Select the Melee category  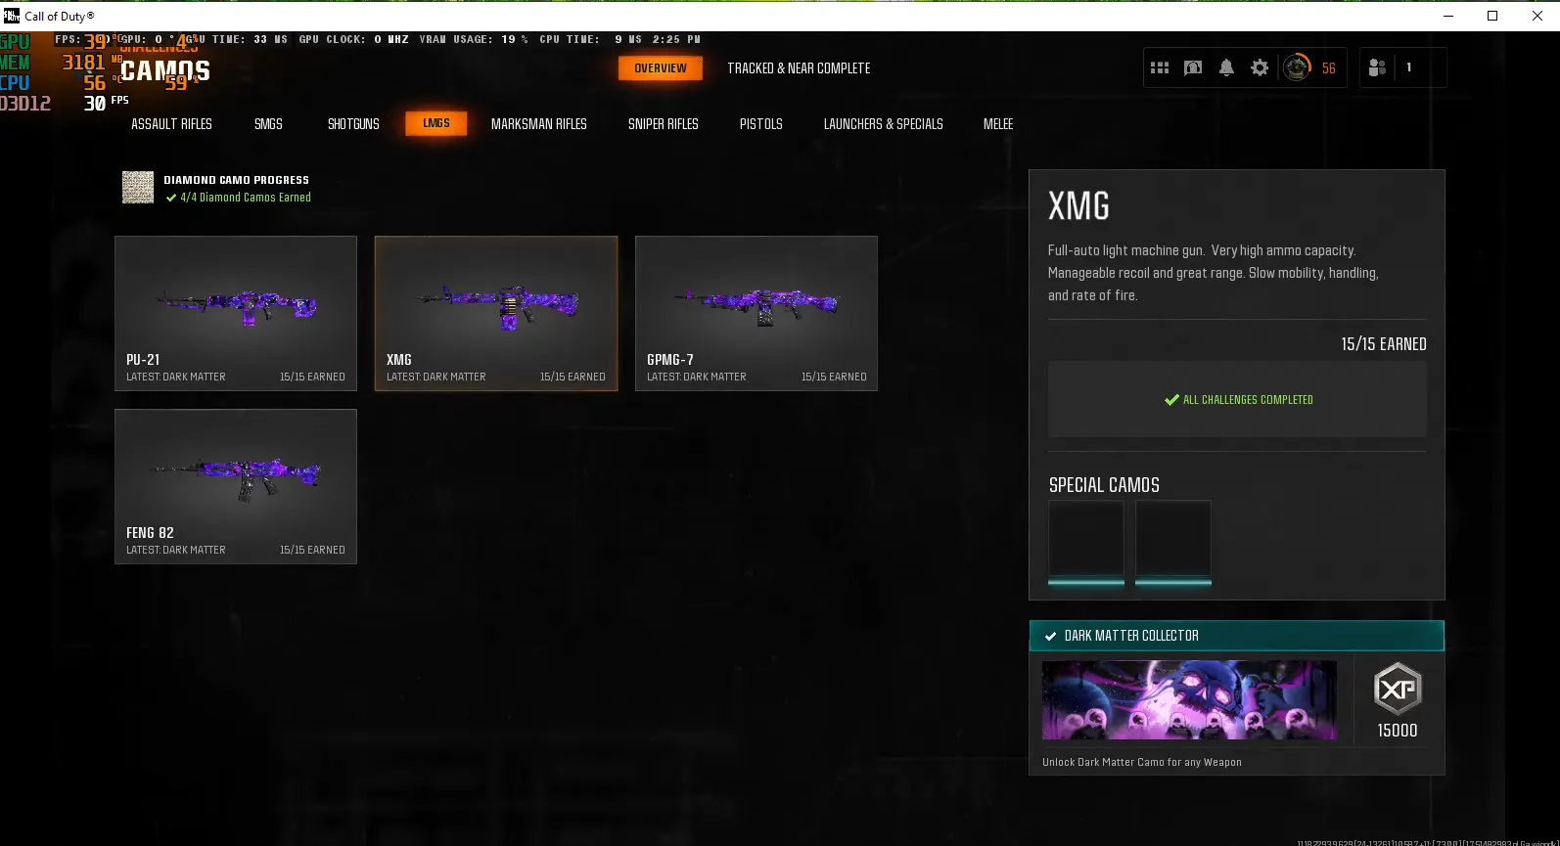(x=998, y=124)
